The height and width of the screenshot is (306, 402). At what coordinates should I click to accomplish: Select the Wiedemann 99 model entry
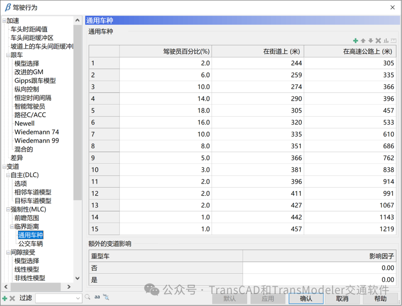36,140
